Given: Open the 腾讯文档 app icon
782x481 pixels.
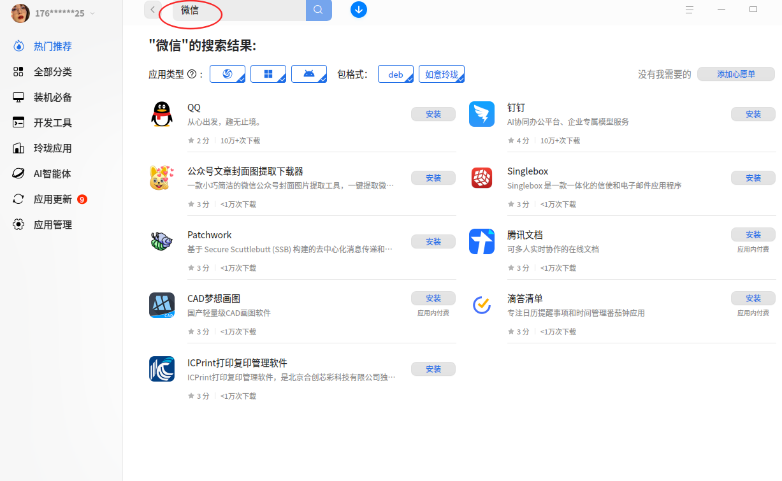Looking at the screenshot, I should point(482,241).
